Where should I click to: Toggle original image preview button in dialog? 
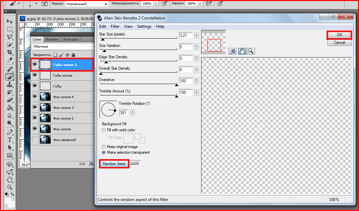pyautogui.click(x=233, y=51)
